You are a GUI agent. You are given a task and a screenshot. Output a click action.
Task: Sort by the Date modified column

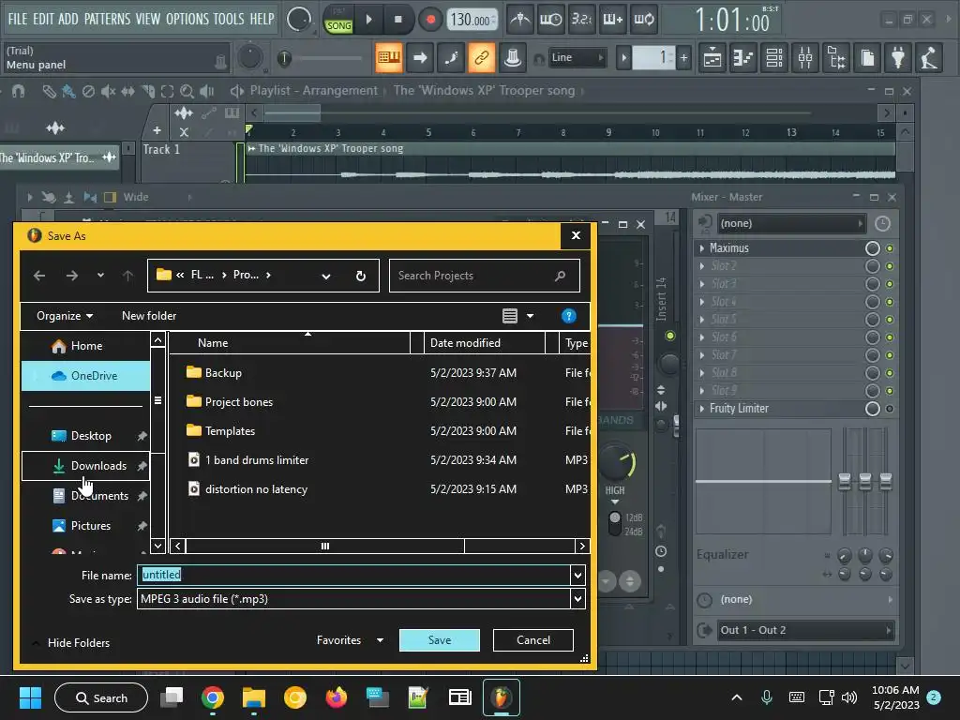pos(484,343)
